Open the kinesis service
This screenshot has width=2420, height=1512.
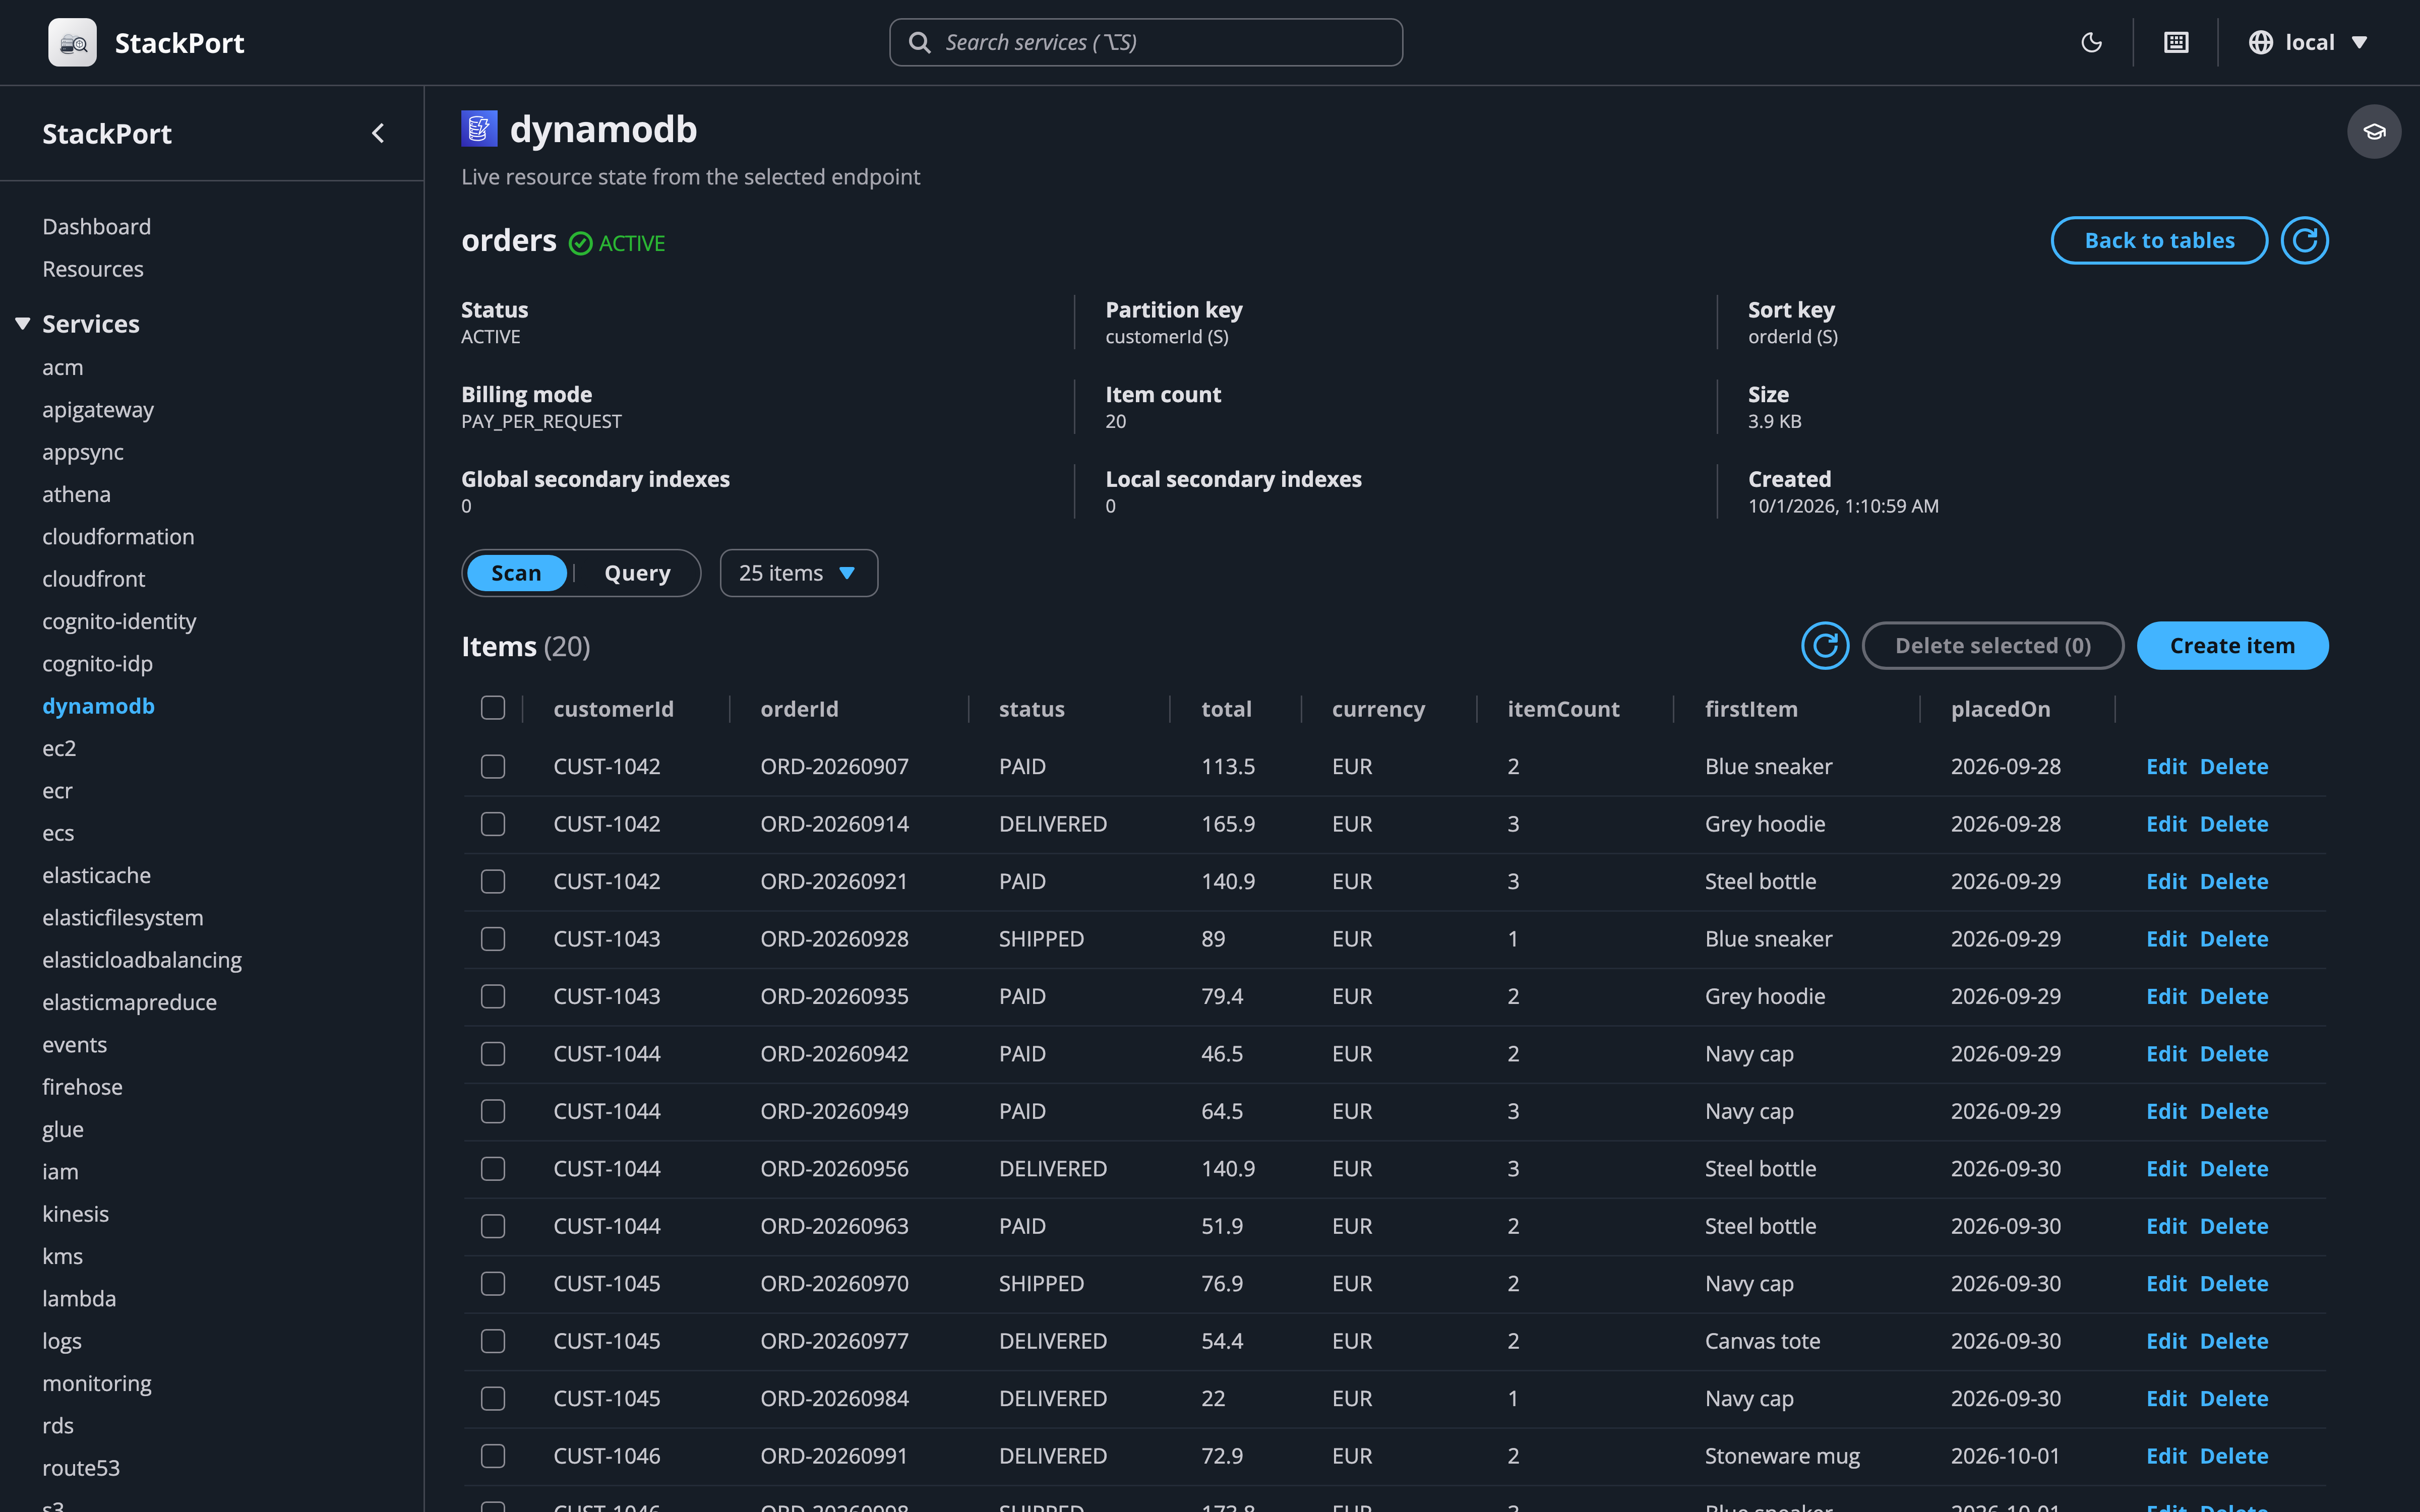click(x=75, y=1214)
